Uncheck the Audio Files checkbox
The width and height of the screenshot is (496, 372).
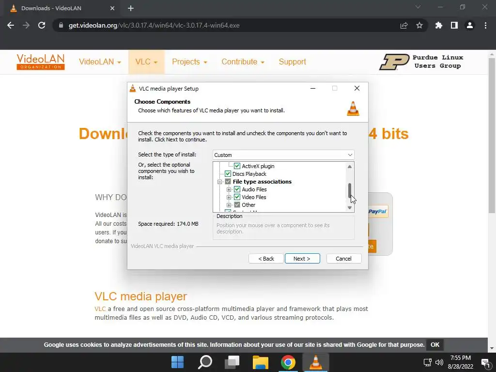237,189
